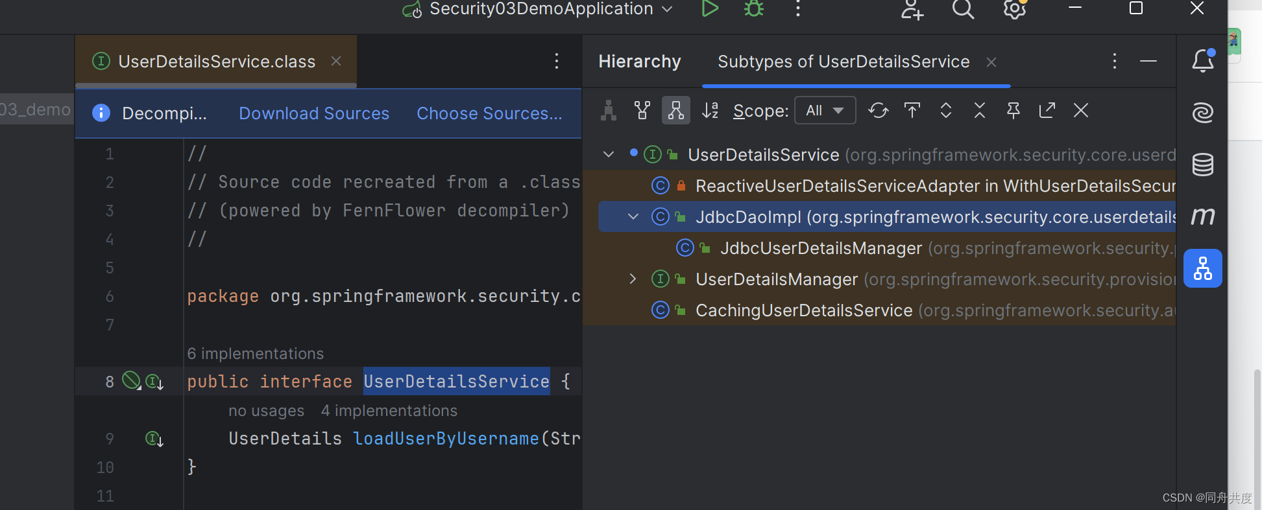1262x510 pixels.
Task: Run Security03DemoApplication with the play icon
Action: pyautogui.click(x=710, y=8)
